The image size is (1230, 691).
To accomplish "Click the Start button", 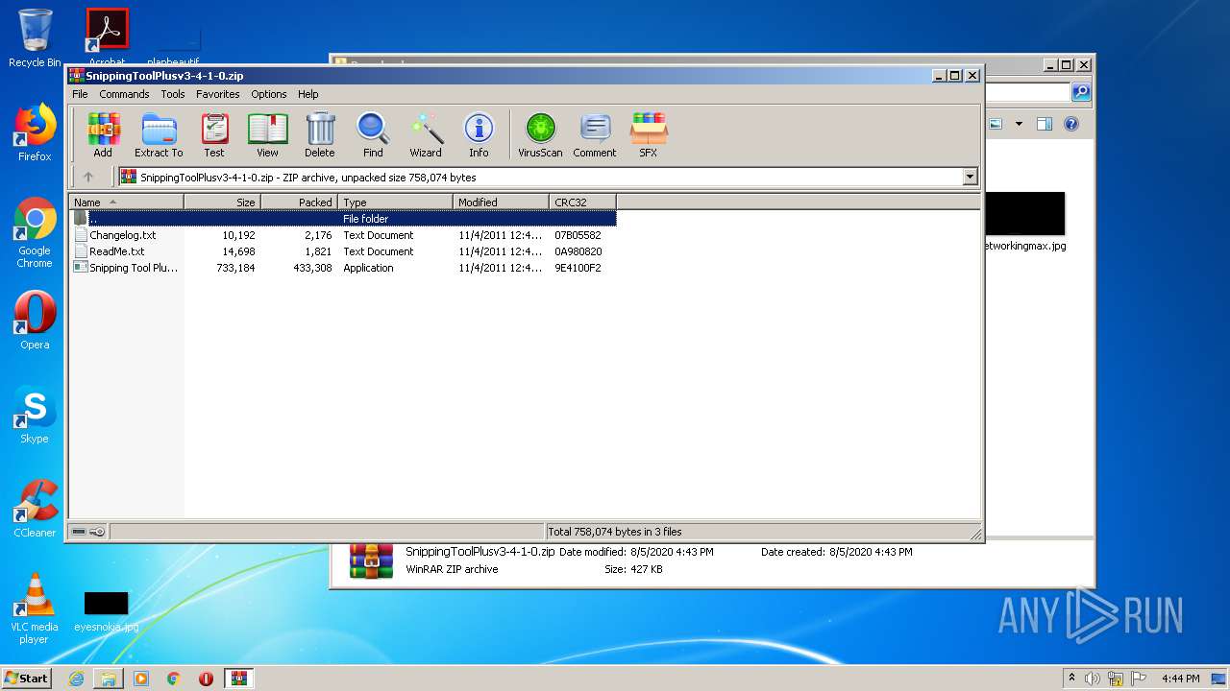I will [26, 679].
